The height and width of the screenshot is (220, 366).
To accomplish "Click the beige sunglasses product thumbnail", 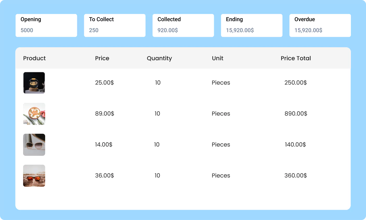I will tap(34, 145).
